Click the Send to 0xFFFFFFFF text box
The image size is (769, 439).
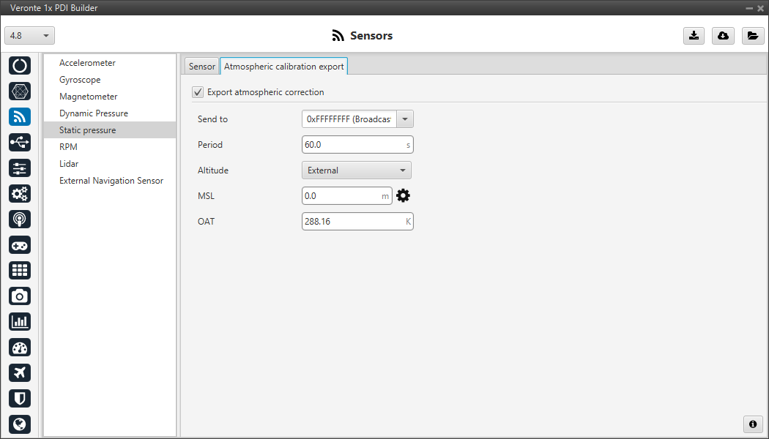[349, 119]
